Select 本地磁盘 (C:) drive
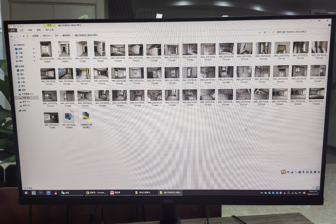The height and width of the screenshot is (224, 336). pyautogui.click(x=26, y=94)
